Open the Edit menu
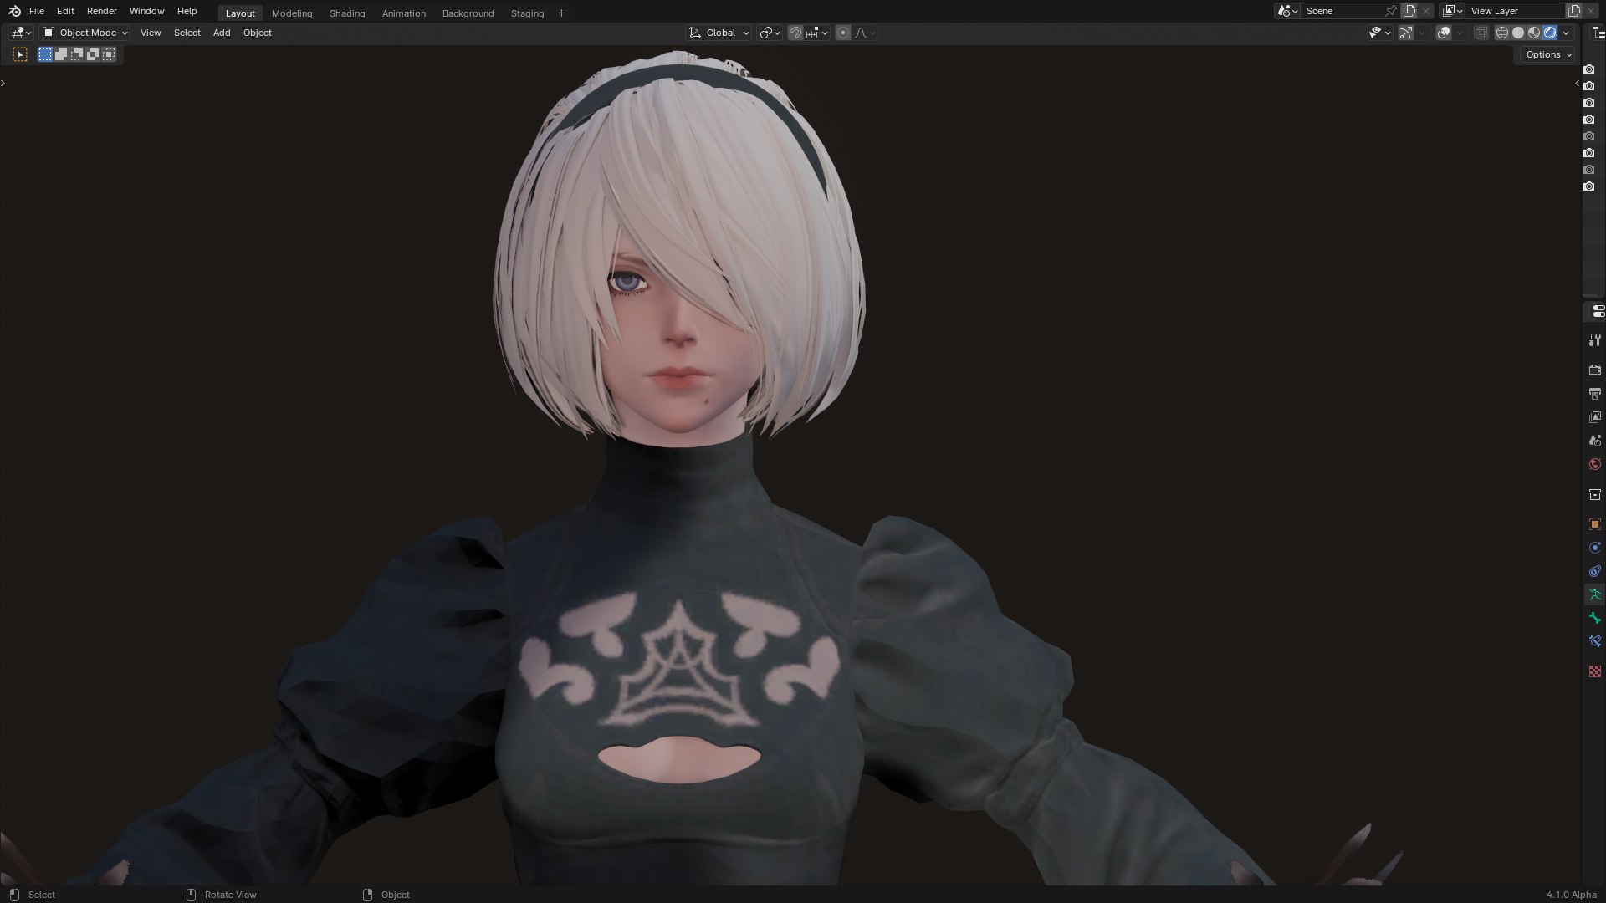This screenshot has height=903, width=1606. [x=65, y=11]
